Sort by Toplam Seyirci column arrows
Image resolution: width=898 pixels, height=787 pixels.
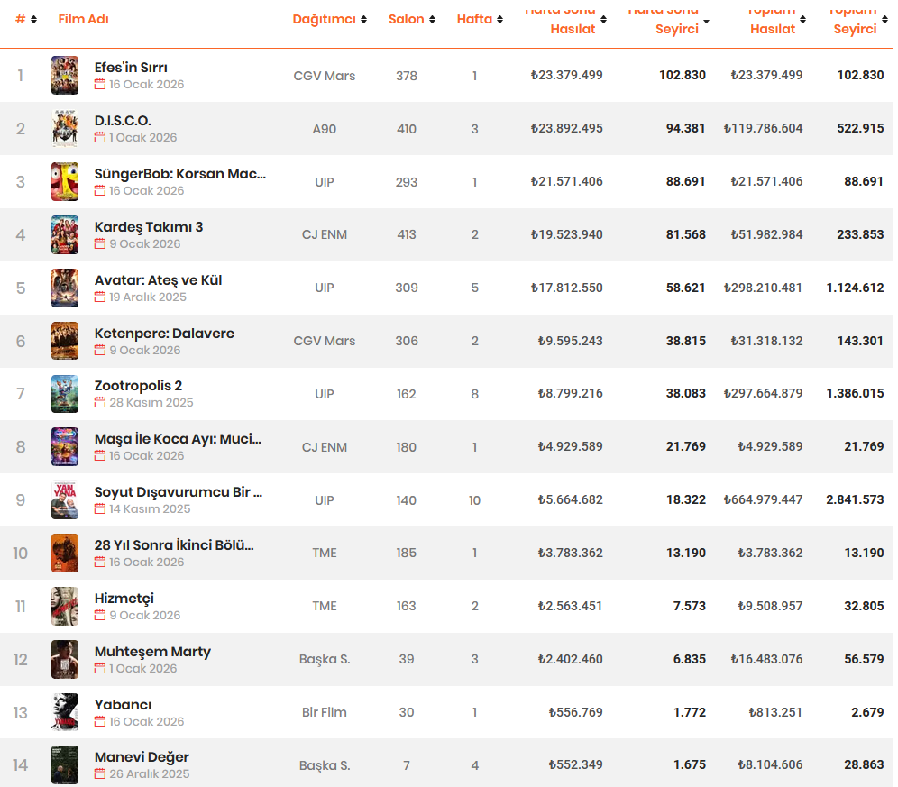click(x=884, y=20)
